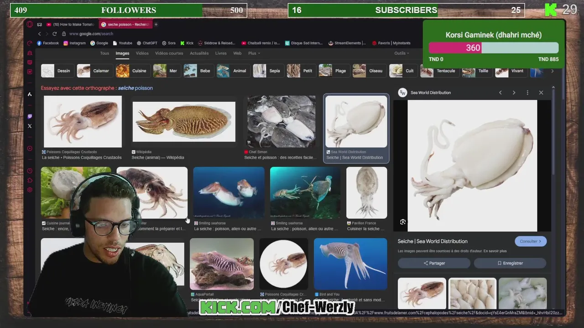The height and width of the screenshot is (328, 584).
Task: Expand the Plus search filter dropdown
Action: point(254,53)
